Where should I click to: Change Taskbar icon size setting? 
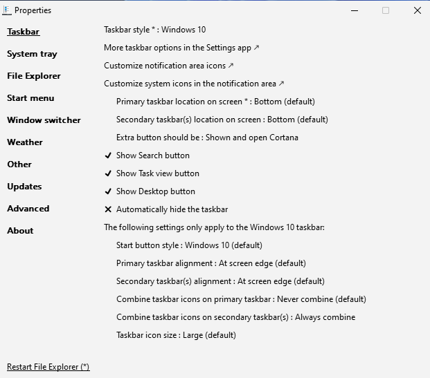tap(176, 335)
